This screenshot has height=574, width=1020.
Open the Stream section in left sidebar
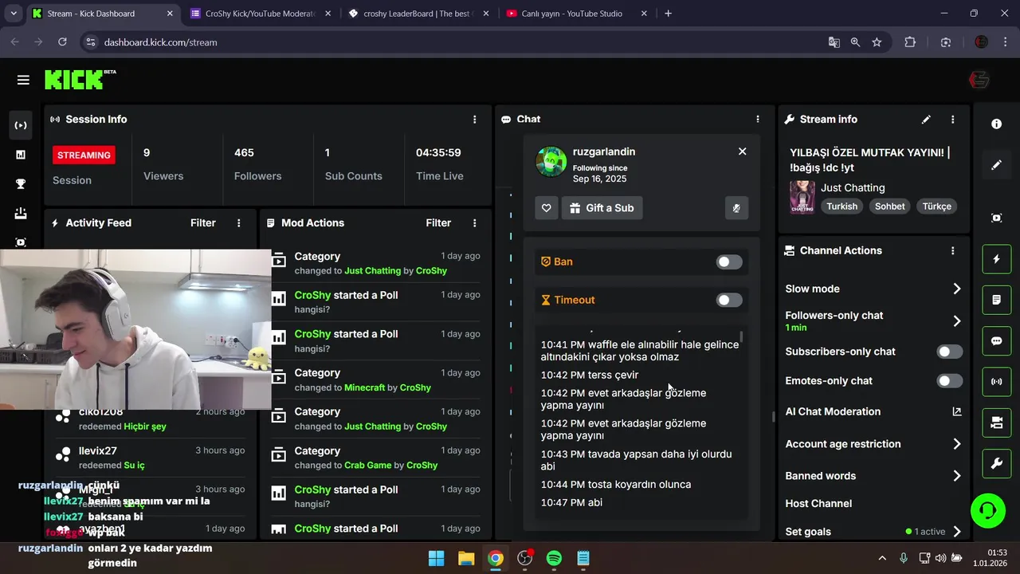tap(21, 125)
